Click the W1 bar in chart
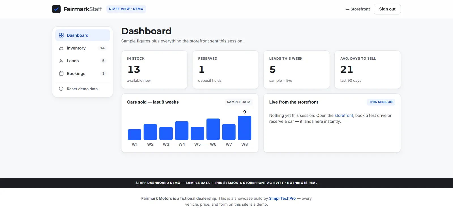 [x=134, y=135]
